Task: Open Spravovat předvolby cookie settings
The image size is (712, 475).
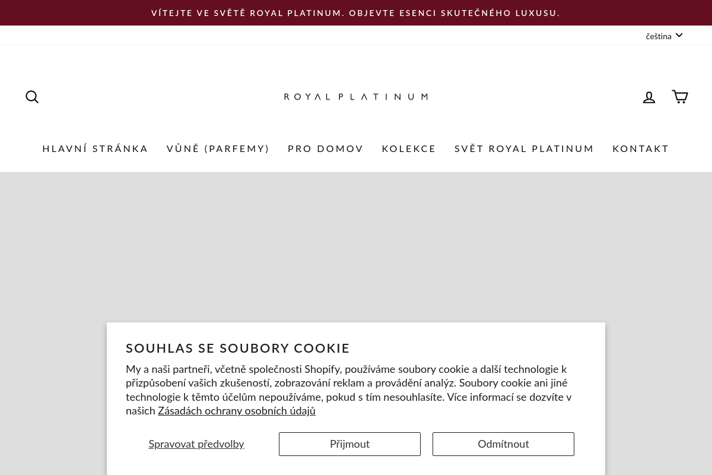Action: pyautogui.click(x=196, y=444)
